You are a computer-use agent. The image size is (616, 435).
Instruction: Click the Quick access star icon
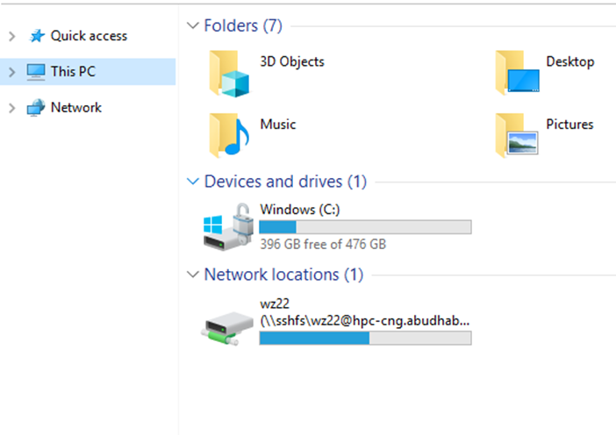click(x=36, y=36)
